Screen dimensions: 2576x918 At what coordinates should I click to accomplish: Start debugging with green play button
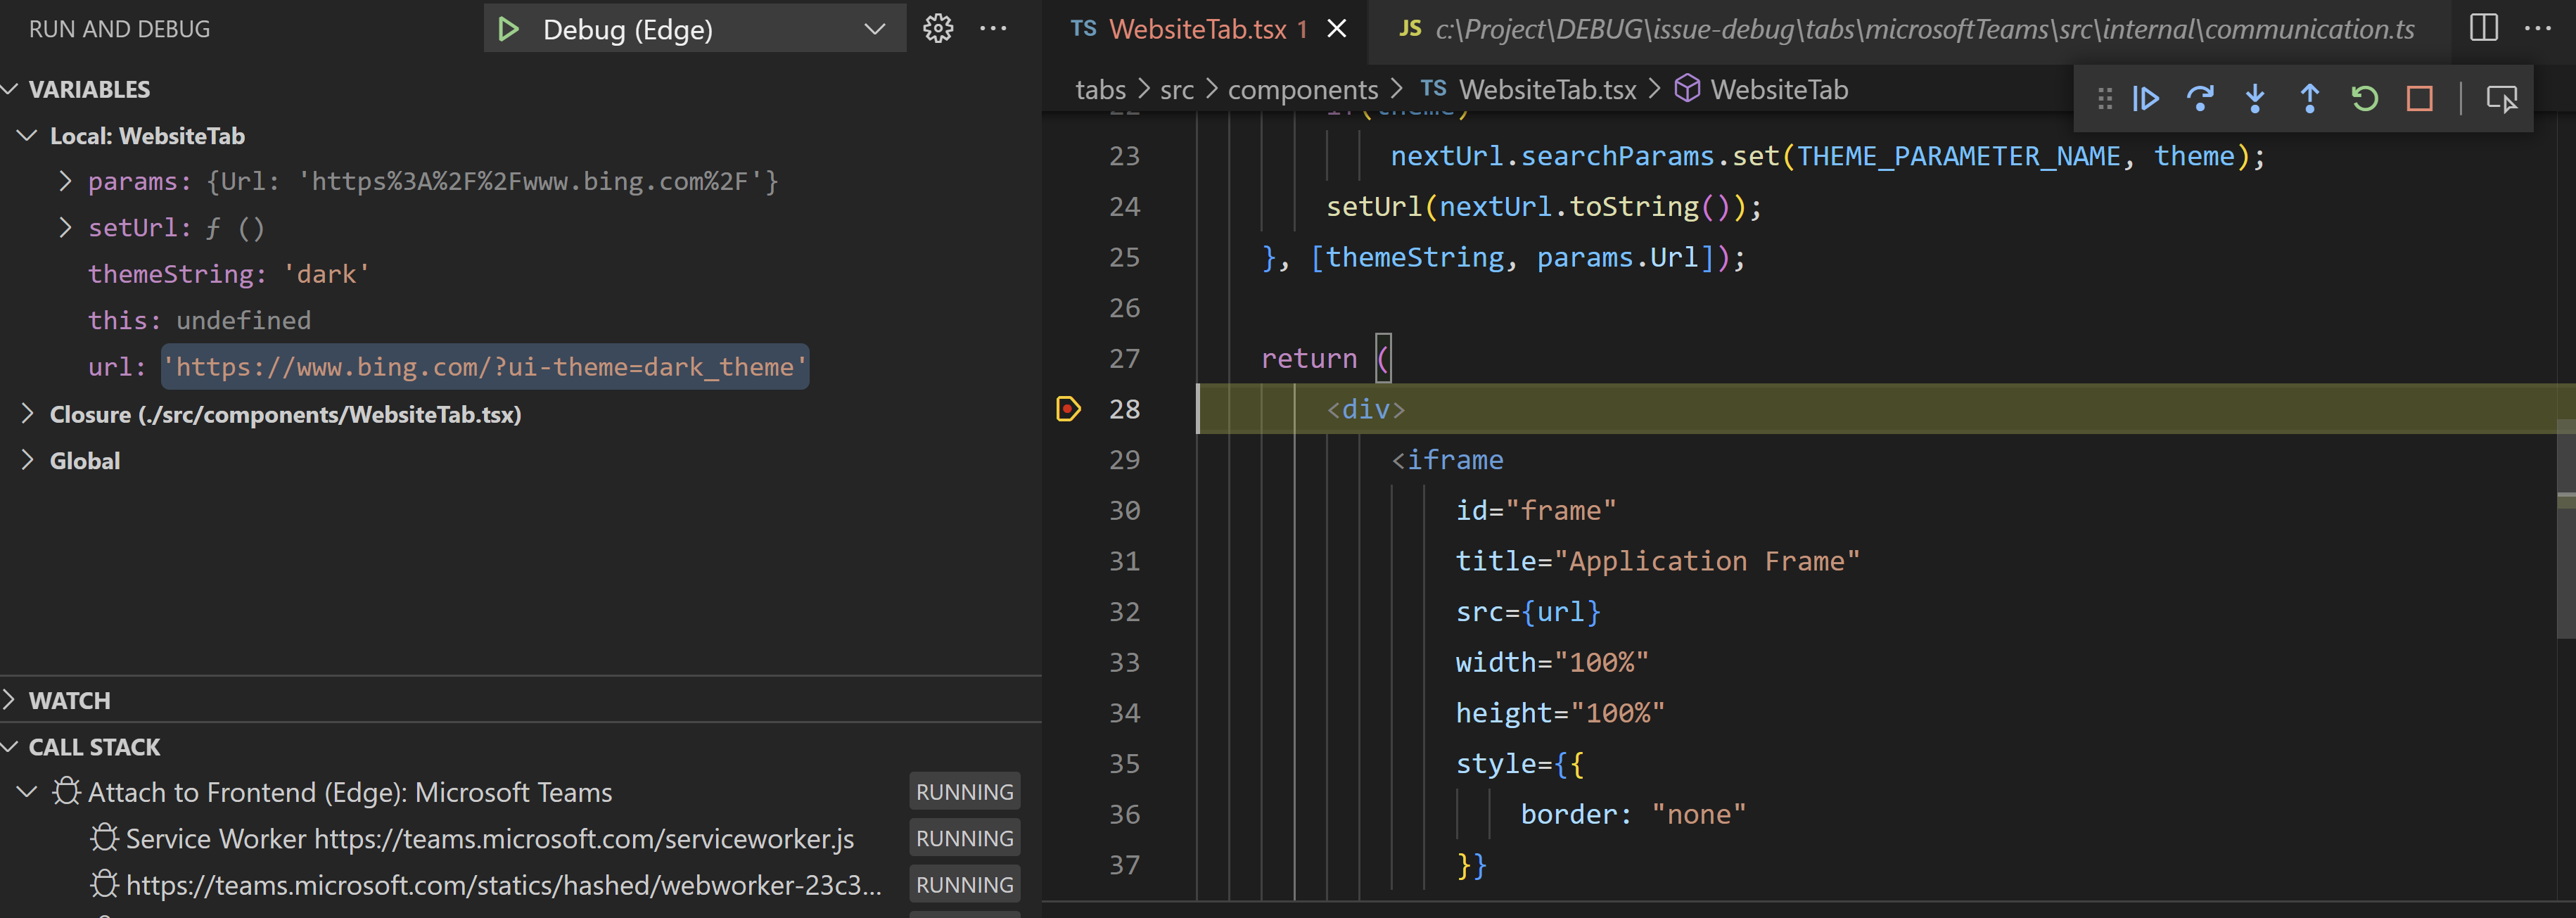tap(508, 29)
